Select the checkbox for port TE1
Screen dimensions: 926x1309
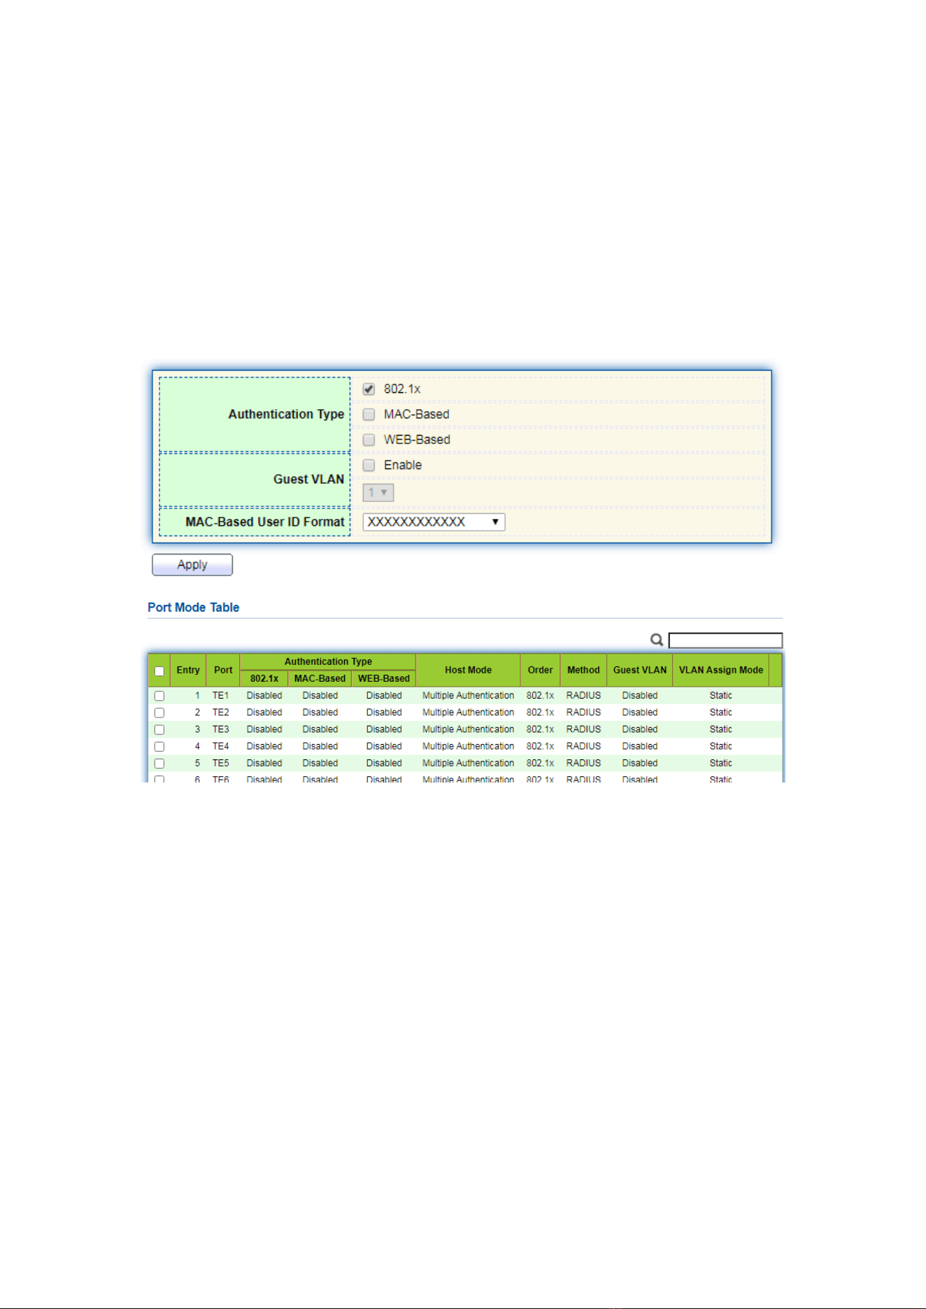[159, 696]
